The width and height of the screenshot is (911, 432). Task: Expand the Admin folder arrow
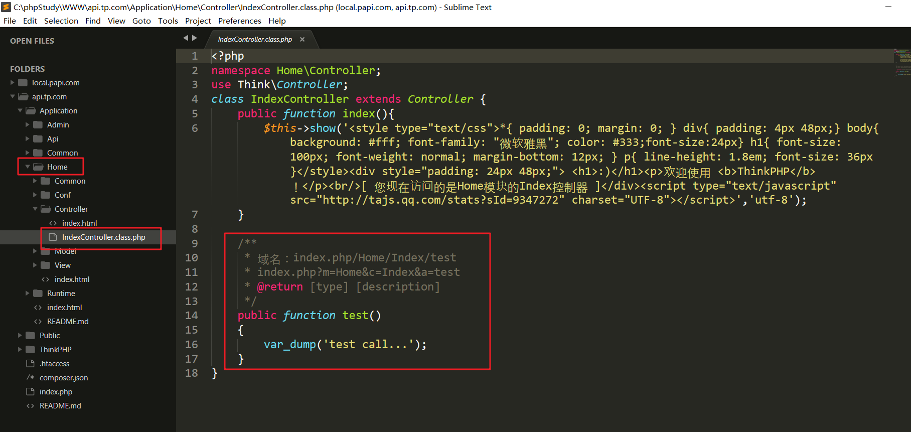pos(28,125)
